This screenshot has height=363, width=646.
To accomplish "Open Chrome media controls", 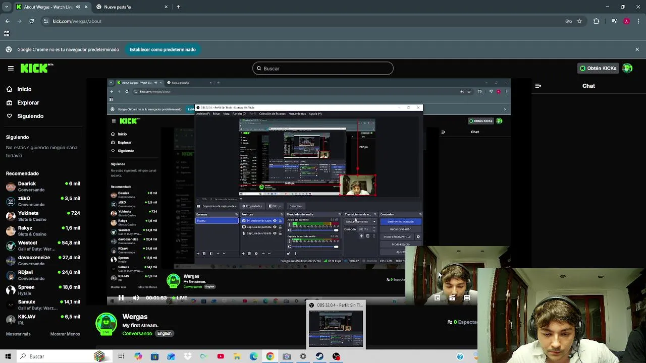I will coord(614,21).
